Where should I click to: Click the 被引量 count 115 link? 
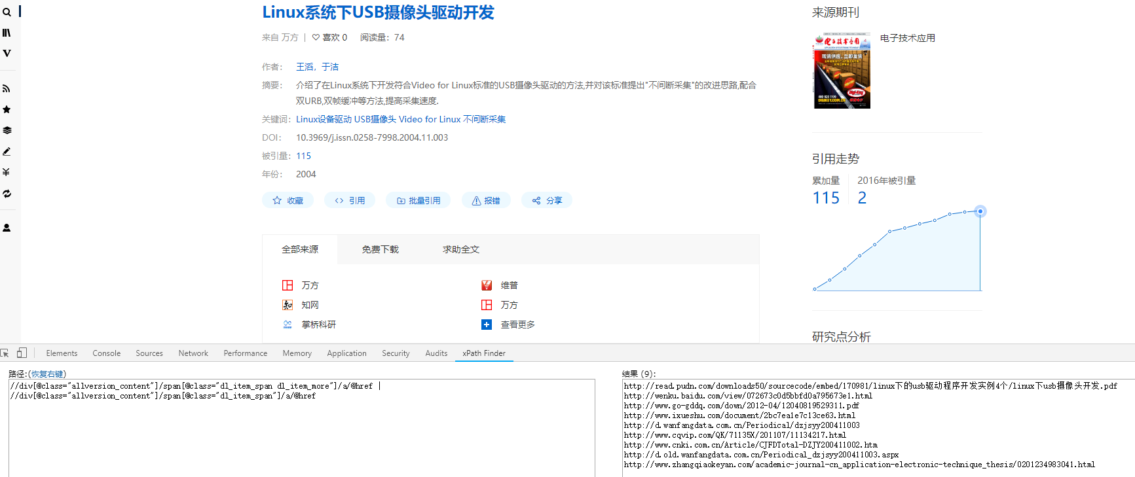(303, 156)
